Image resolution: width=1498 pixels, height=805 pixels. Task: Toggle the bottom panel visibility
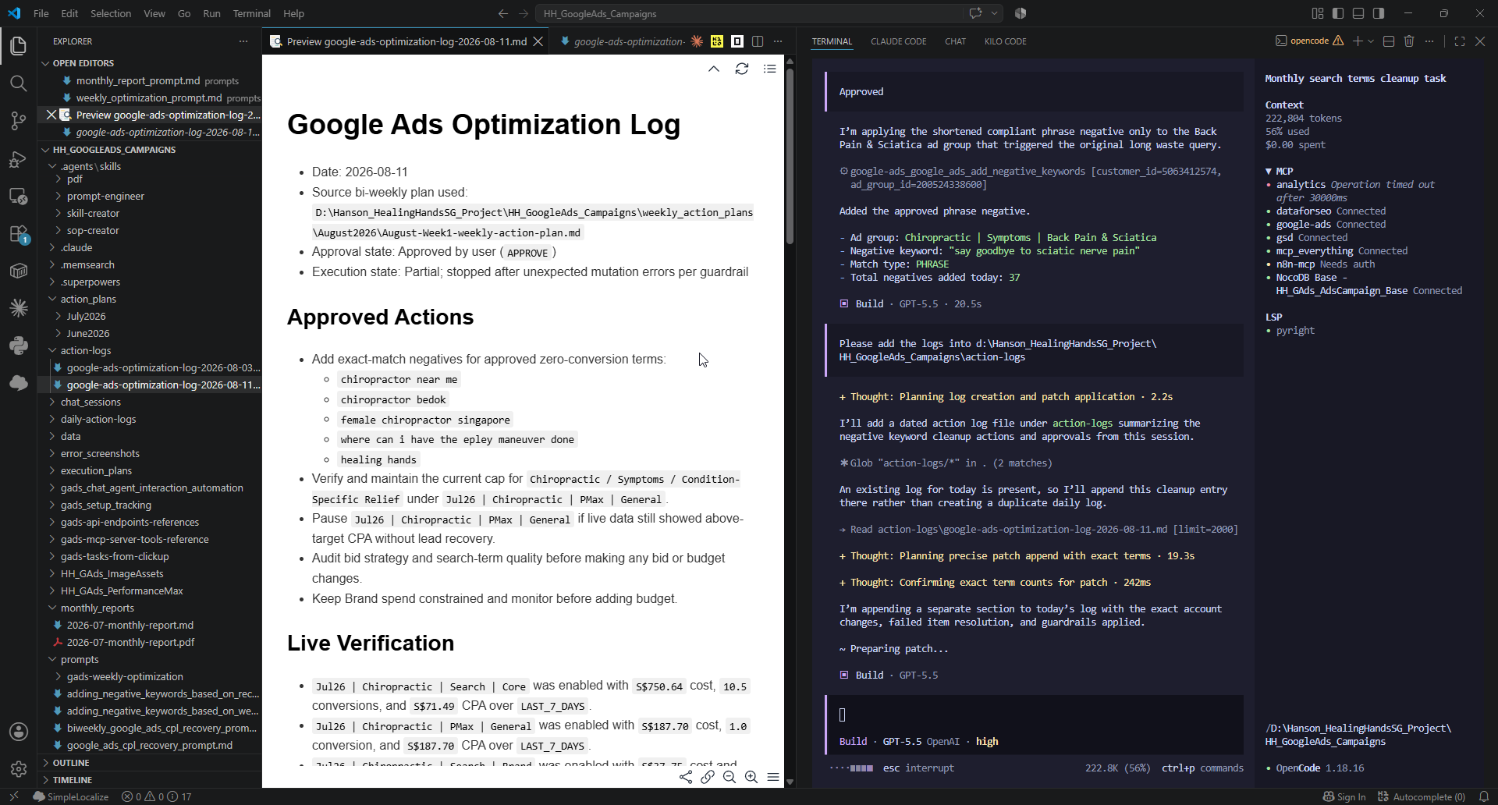(x=1358, y=13)
